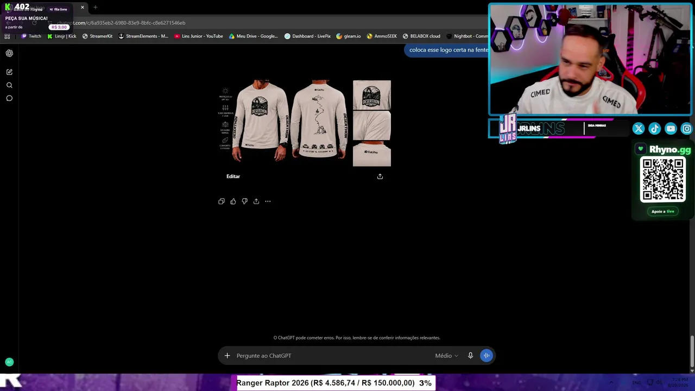Click the X (Twitter) icon on stream overlay
This screenshot has height=391, width=695.
[639, 129]
